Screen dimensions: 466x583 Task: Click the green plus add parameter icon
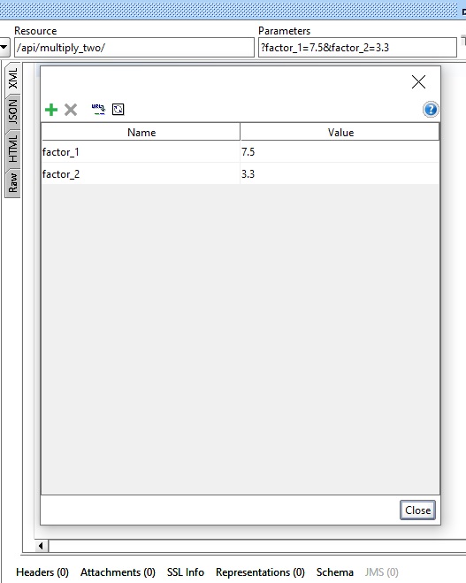click(51, 110)
